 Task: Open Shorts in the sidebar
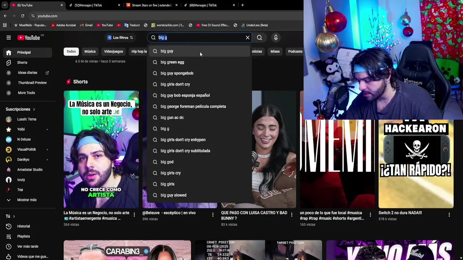click(27, 62)
